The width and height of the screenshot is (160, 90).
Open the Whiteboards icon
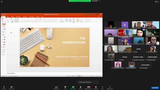click(x=110, y=87)
